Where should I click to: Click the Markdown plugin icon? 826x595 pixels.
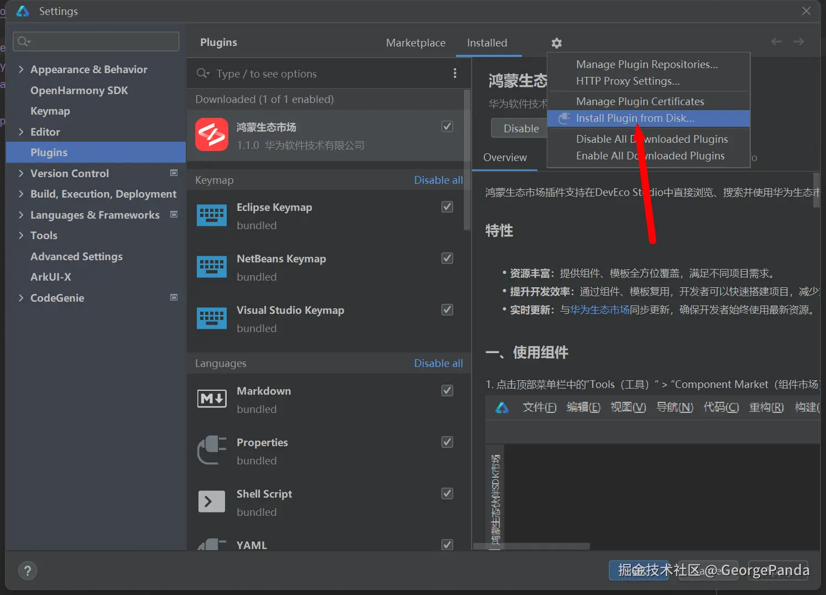212,399
